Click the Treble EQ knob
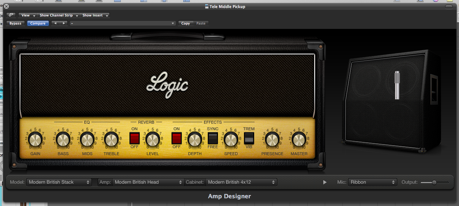The height and width of the screenshot is (206, 459). (x=111, y=140)
